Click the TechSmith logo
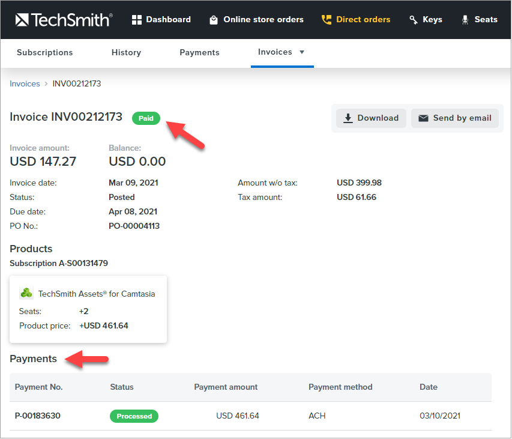Screen dimensions: 512x439 pos(64,20)
